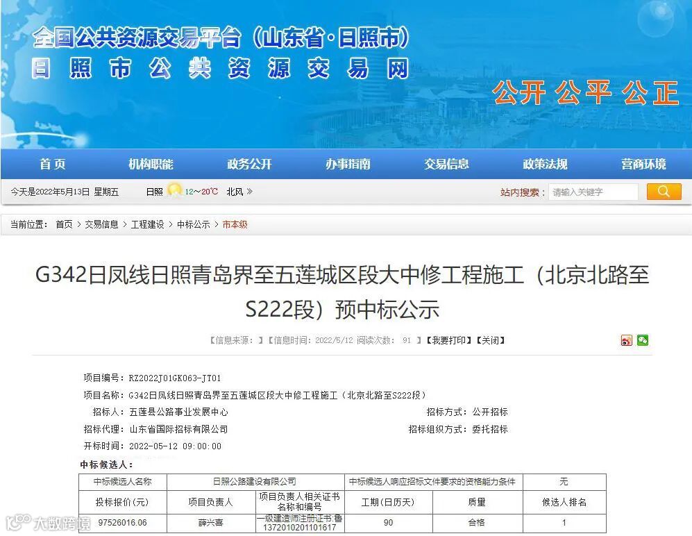Click the 日照市公共资源交易网 site logo title
Image resolution: width=692 pixels, height=536 pixels.
[x=220, y=69]
